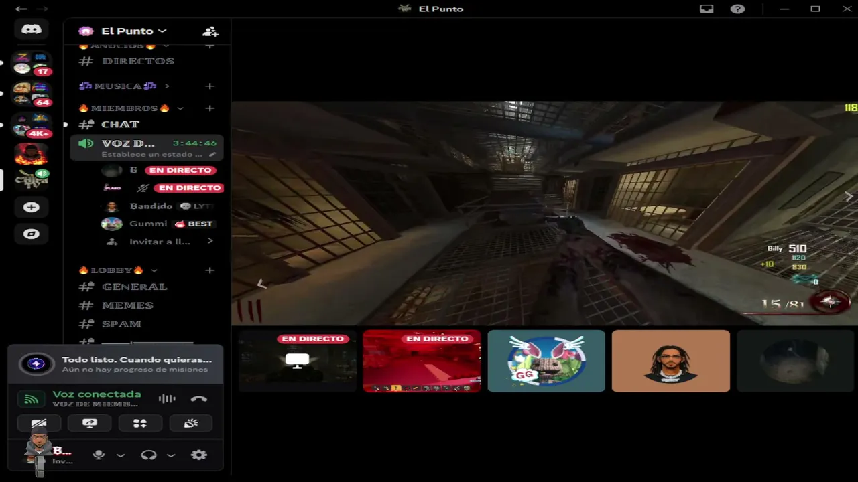Create channel in MIEMBROS category

pyautogui.click(x=210, y=108)
